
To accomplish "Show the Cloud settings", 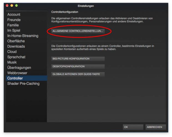I will pyautogui.click(x=12, y=52).
